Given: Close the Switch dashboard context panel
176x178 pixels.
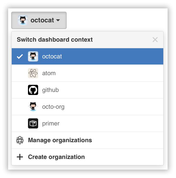Looking at the screenshot, I should pyautogui.click(x=155, y=40).
